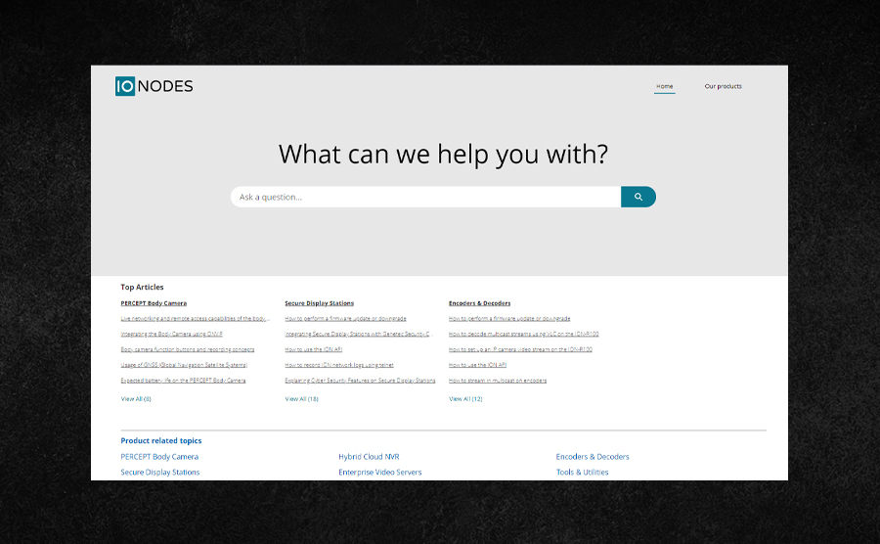Open the Our products menu item

point(723,86)
